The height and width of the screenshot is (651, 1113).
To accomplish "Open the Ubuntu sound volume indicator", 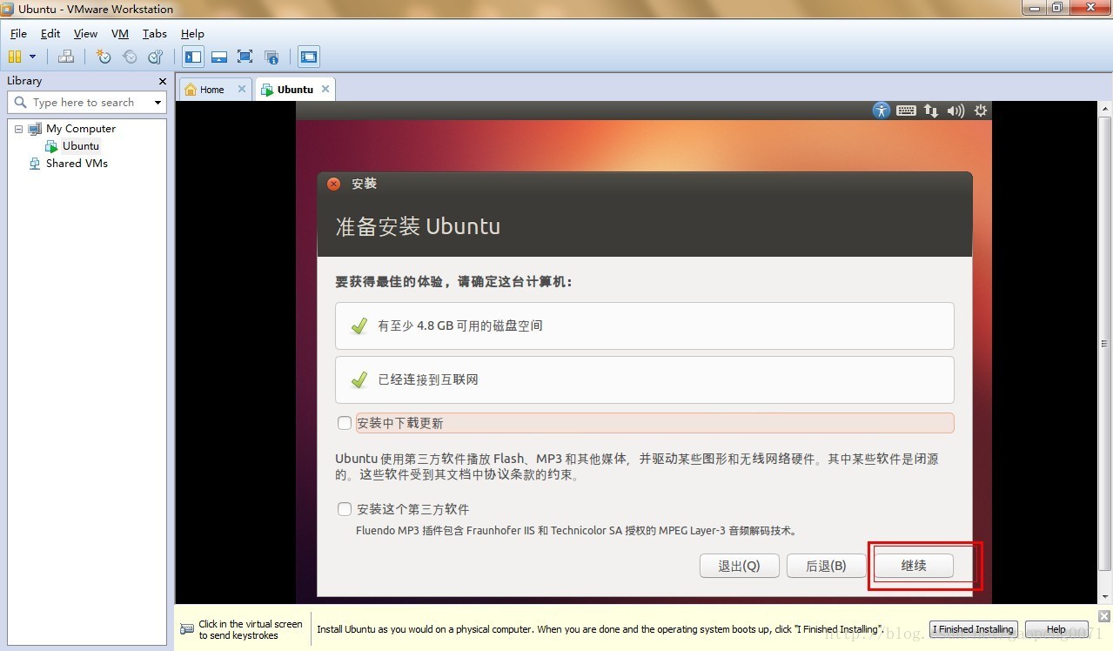I will pos(955,111).
